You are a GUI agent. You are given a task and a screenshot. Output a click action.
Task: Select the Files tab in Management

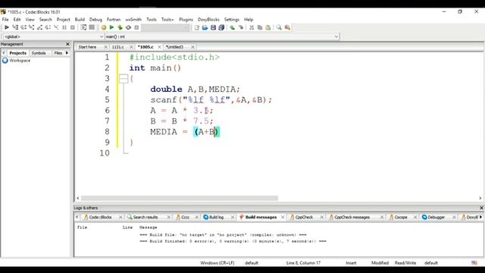[58, 53]
